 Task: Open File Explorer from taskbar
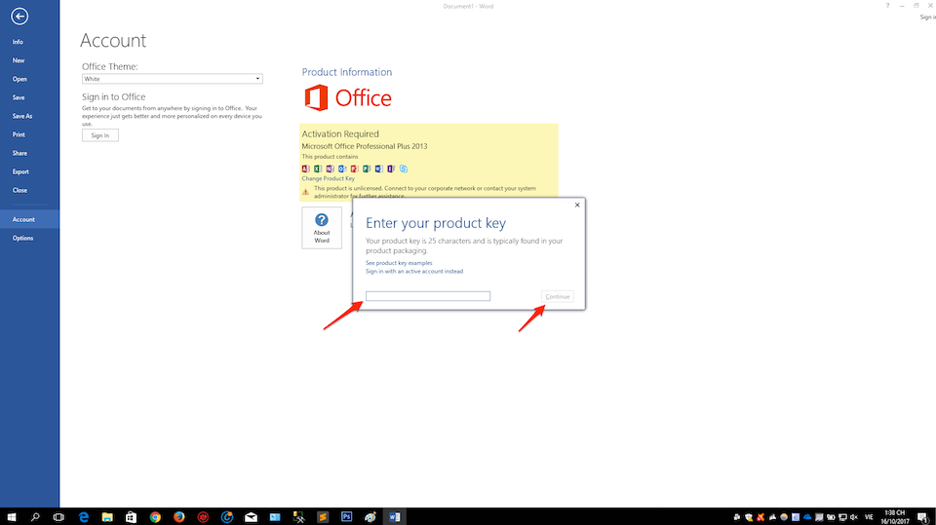107,516
